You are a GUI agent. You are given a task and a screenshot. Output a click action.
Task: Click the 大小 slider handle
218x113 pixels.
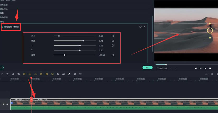[x=59, y=36]
